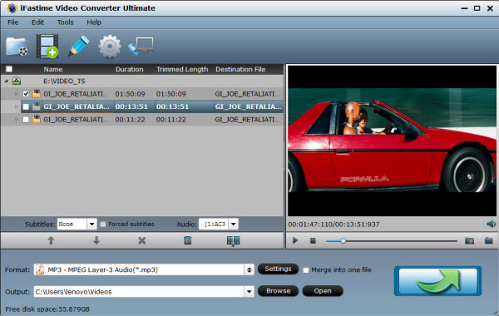Expand the 01:50:09 title row
This screenshot has height=316, width=499.
tap(17, 94)
